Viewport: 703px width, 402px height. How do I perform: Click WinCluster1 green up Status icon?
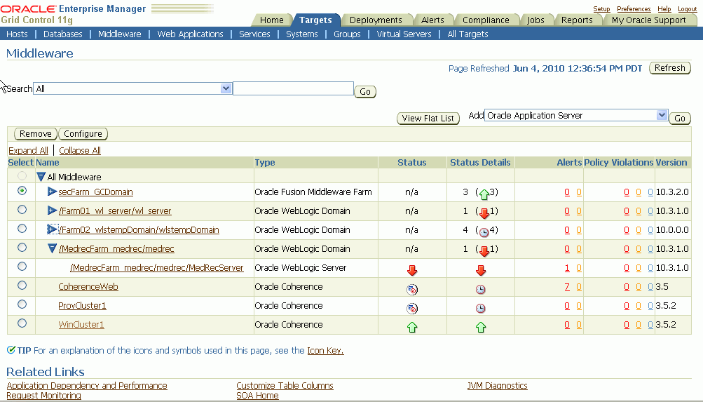pos(412,327)
